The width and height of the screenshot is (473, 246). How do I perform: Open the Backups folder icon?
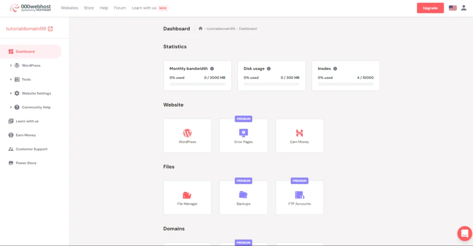(x=243, y=195)
